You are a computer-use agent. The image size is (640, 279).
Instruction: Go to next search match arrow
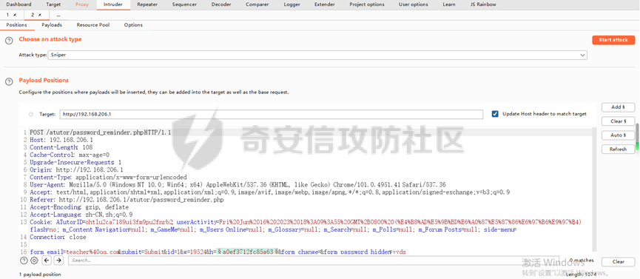(58, 260)
